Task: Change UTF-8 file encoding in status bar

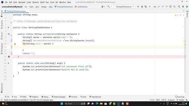Action: (164, 100)
